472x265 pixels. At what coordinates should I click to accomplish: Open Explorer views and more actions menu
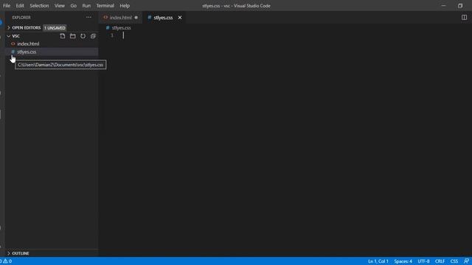coord(88,18)
